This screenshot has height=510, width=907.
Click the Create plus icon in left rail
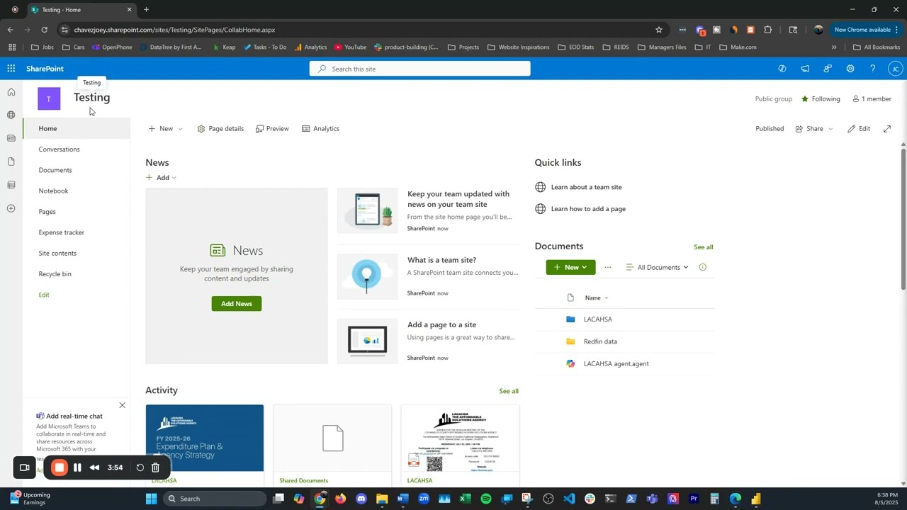pyautogui.click(x=11, y=208)
